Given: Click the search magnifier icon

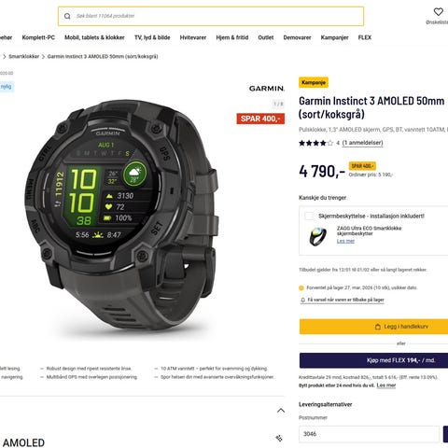Looking at the screenshot, I should (x=67, y=16).
